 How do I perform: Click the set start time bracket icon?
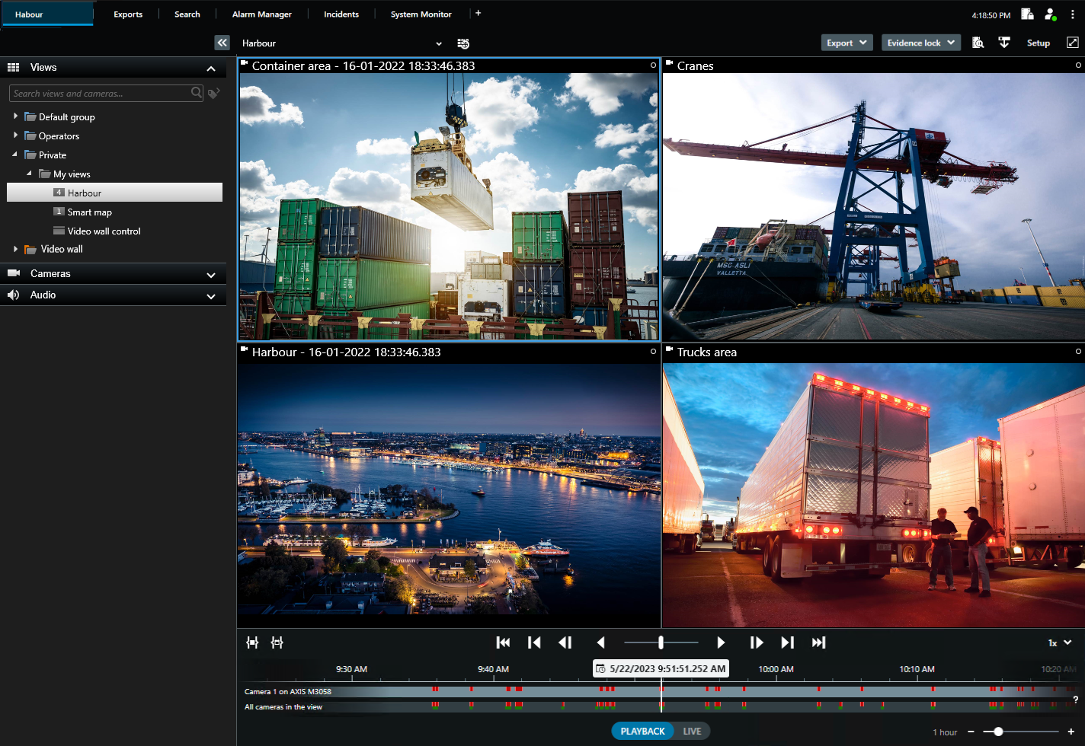252,642
